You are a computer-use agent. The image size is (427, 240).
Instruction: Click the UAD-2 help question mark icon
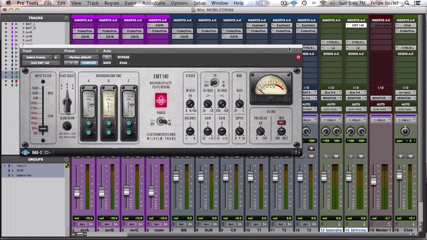296,152
